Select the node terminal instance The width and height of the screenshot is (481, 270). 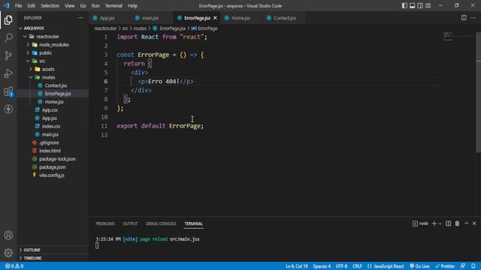pos(420,223)
